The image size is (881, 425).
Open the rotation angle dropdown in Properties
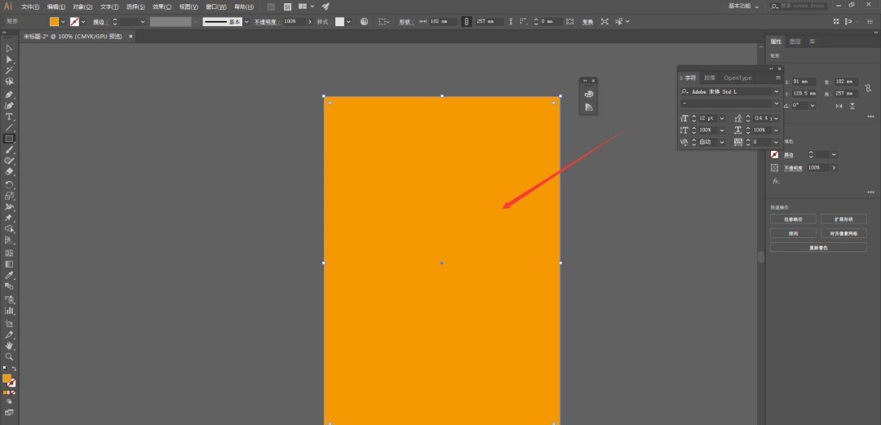[x=812, y=106]
